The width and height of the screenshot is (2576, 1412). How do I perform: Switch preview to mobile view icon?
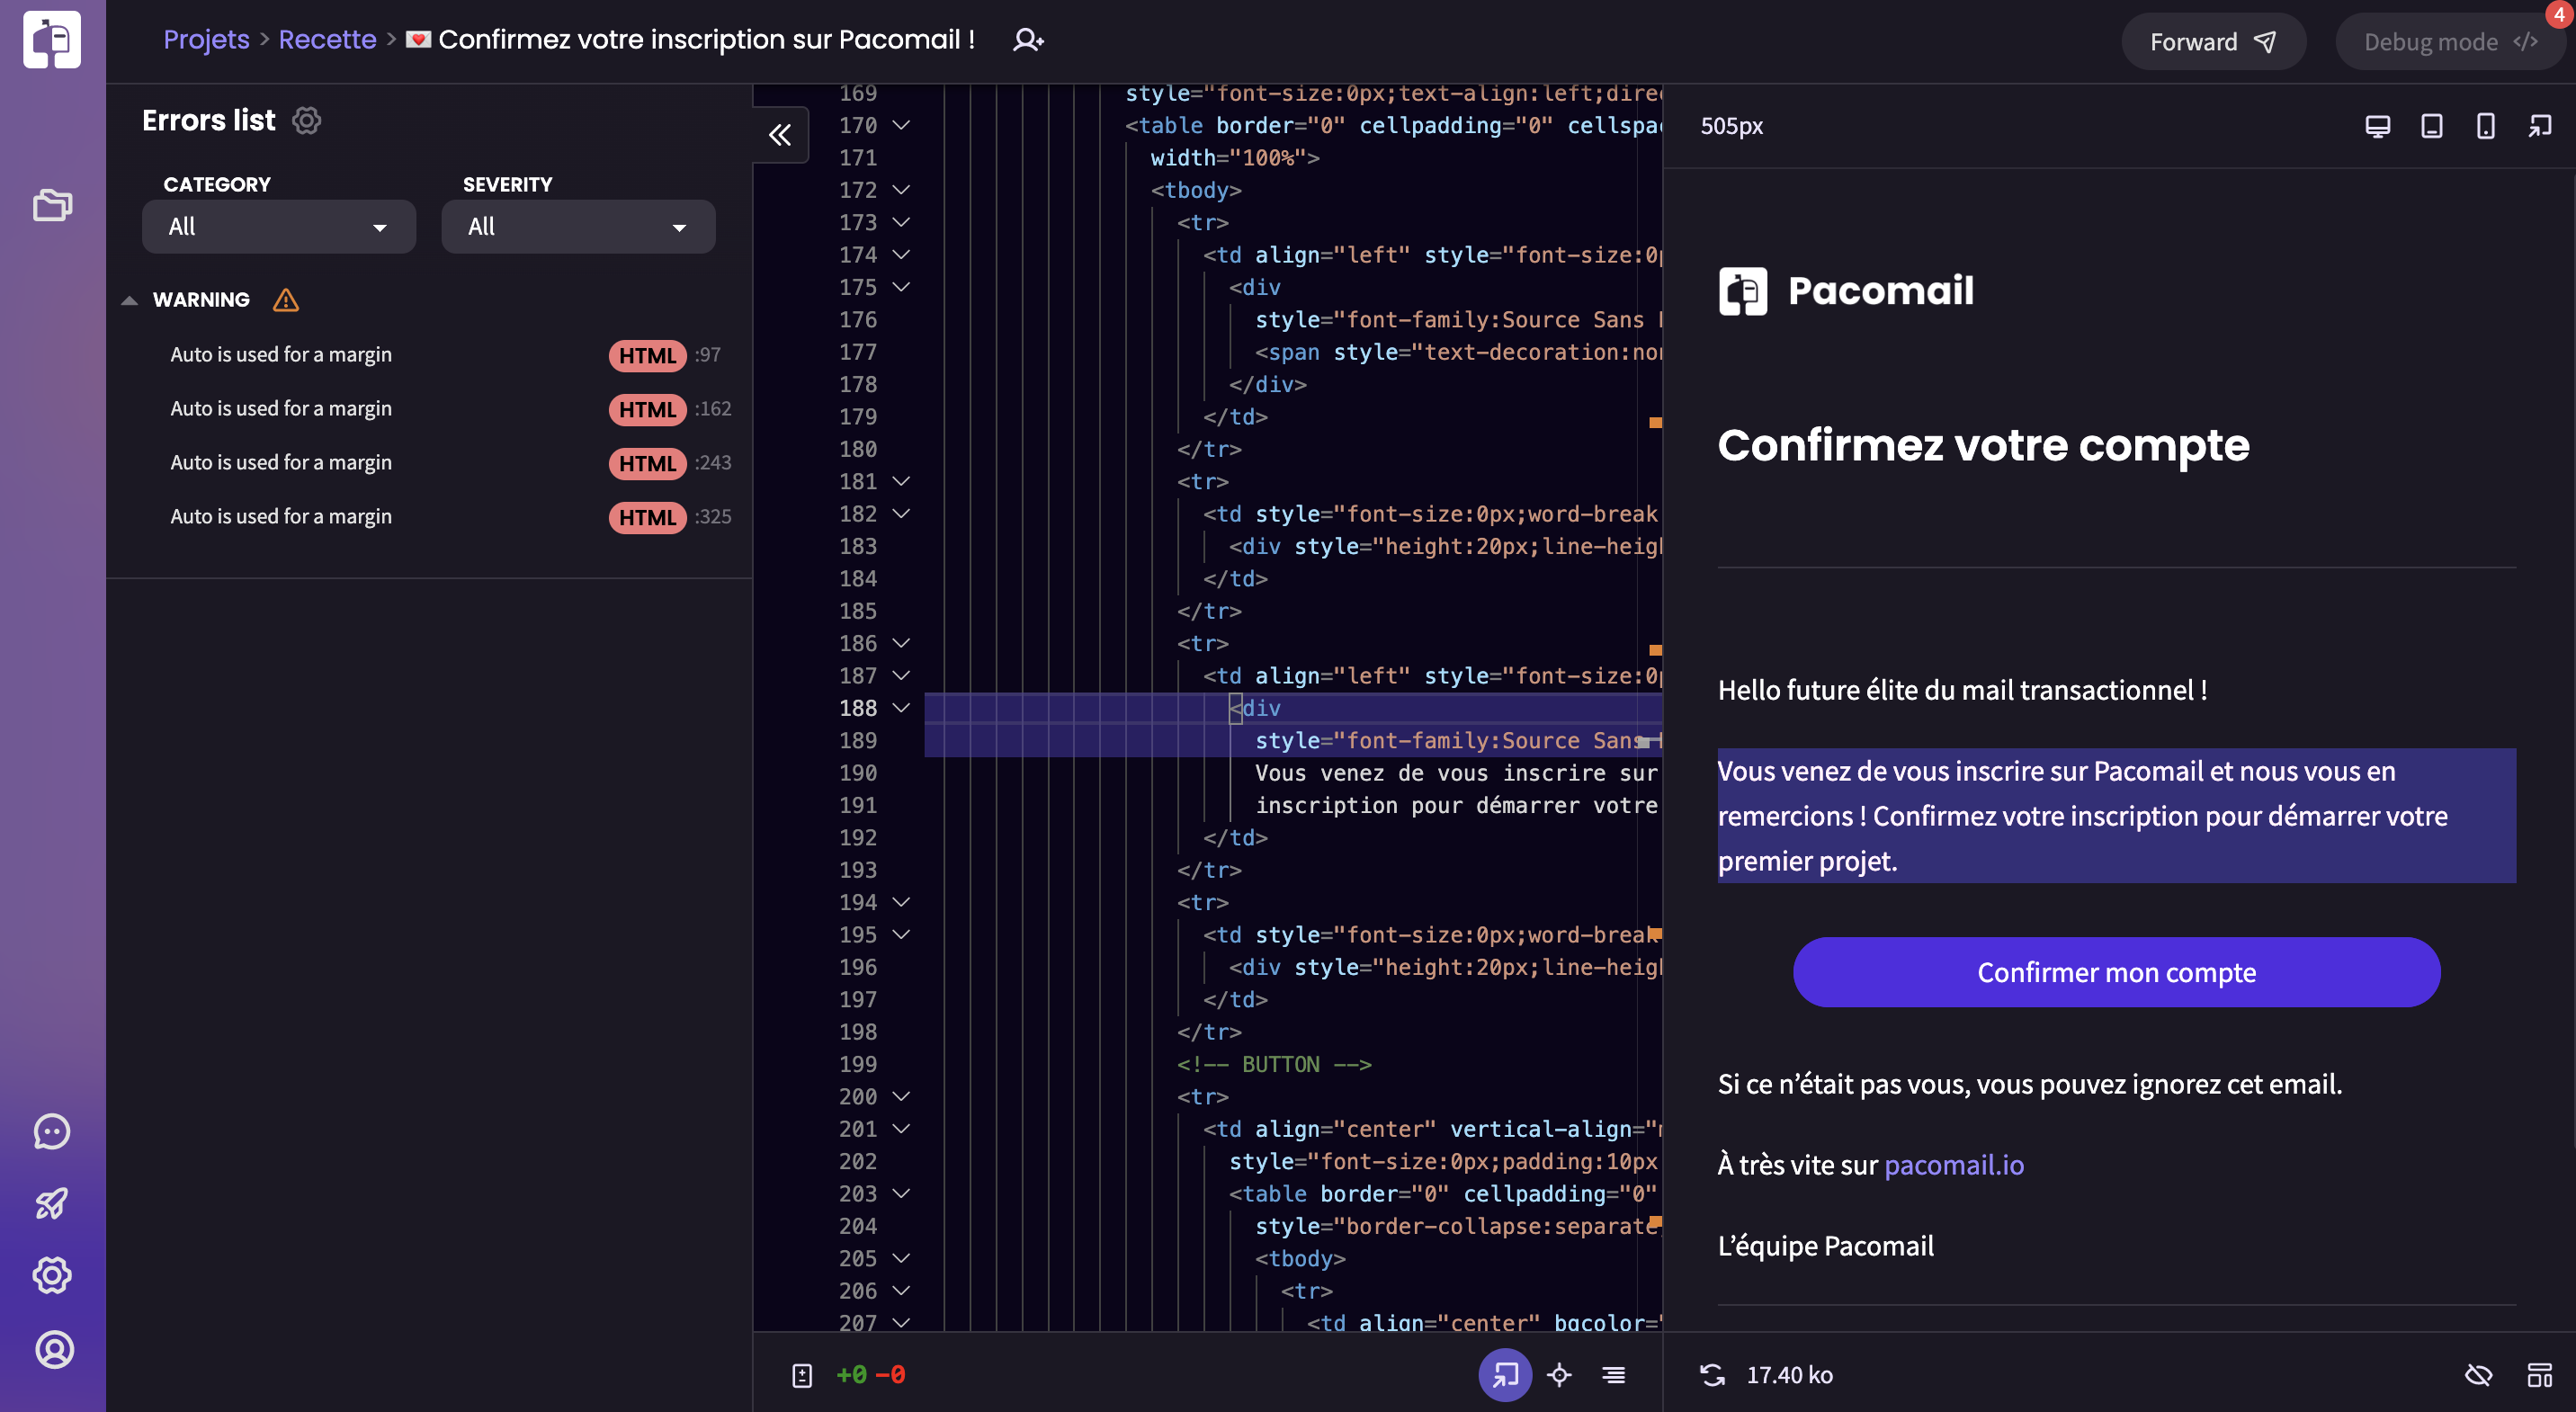click(2485, 126)
